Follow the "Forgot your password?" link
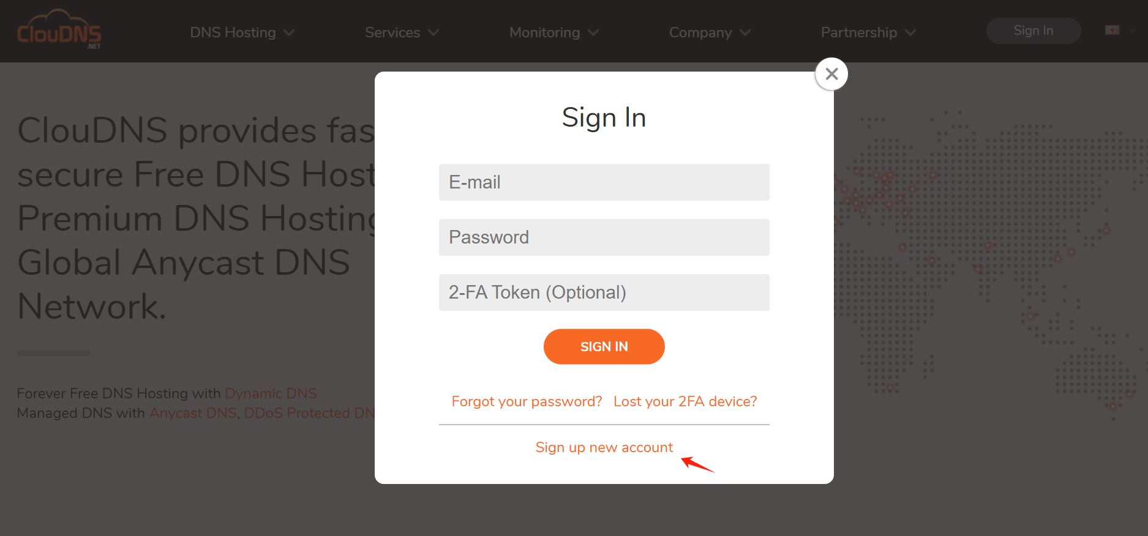The height and width of the screenshot is (536, 1148). pos(527,401)
